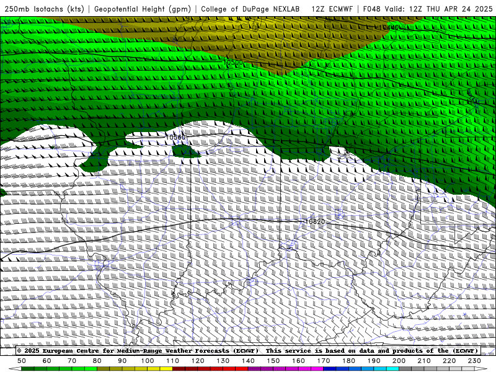
Task: Click the 'Geopotential Height (gpm)' title text
Action: click(143, 9)
